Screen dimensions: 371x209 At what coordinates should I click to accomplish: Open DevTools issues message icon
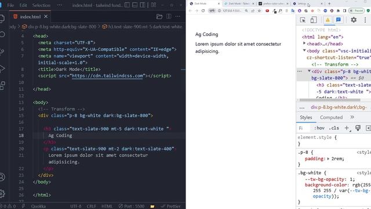(339, 20)
